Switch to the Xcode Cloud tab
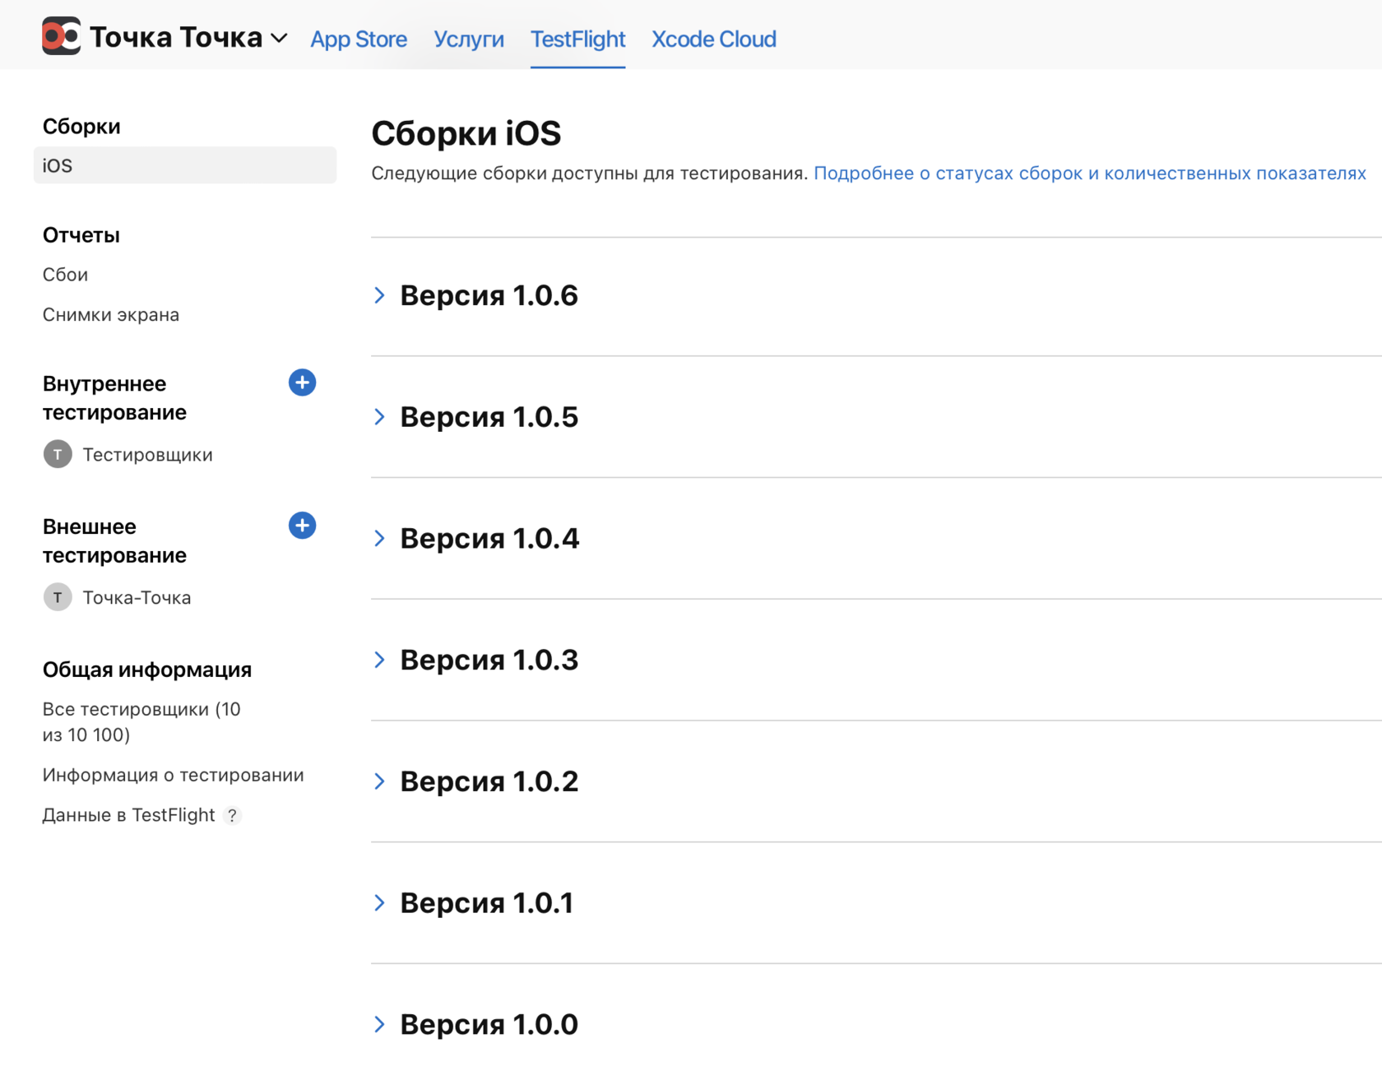1382x1080 pixels. coord(714,39)
